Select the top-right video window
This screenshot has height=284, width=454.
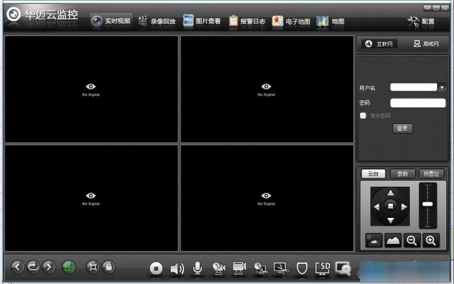[x=267, y=89]
